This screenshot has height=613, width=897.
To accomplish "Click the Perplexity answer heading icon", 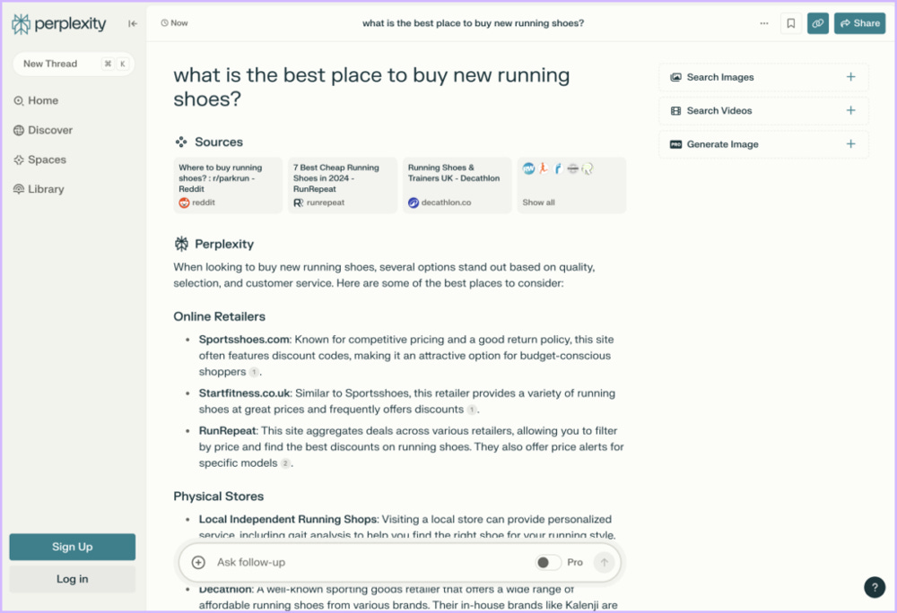I will [x=181, y=244].
